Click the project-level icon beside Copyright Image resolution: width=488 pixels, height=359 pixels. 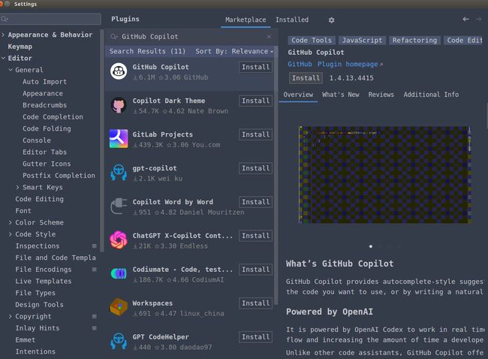[x=95, y=316]
